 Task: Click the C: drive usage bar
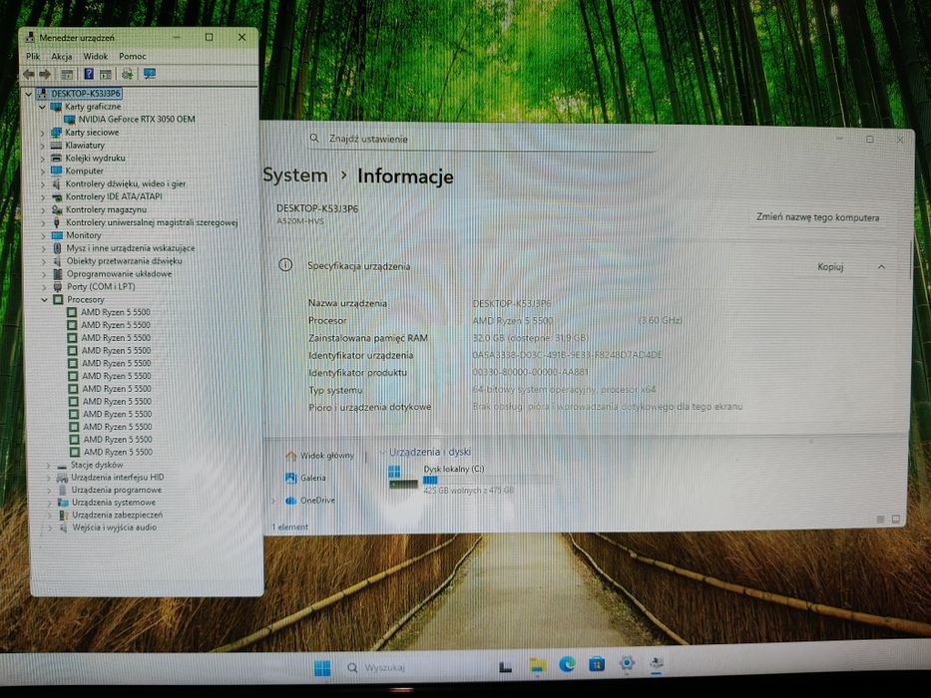point(487,481)
